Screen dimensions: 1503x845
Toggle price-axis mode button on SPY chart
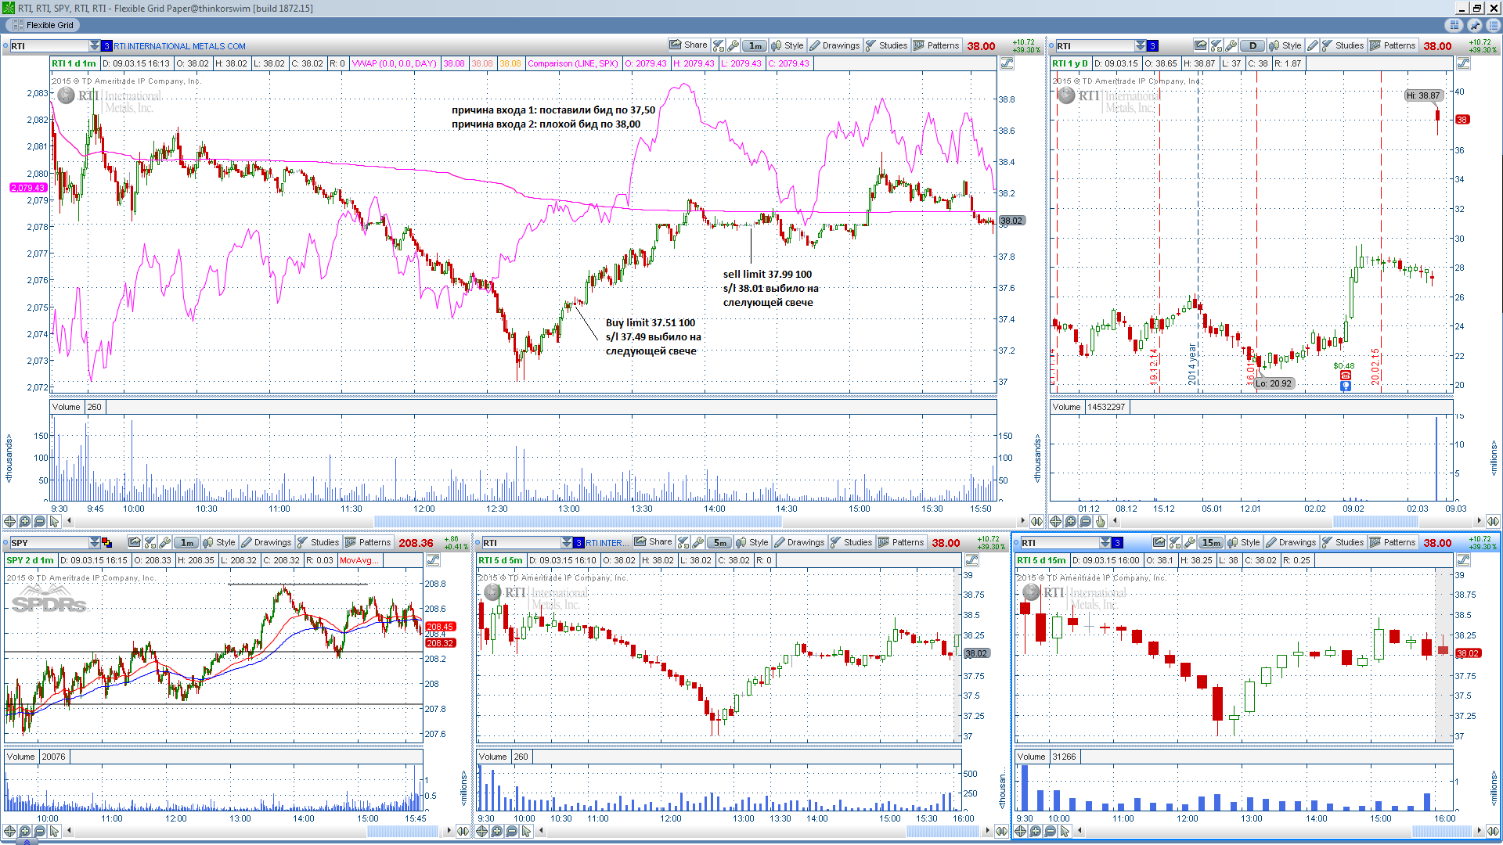pos(433,560)
